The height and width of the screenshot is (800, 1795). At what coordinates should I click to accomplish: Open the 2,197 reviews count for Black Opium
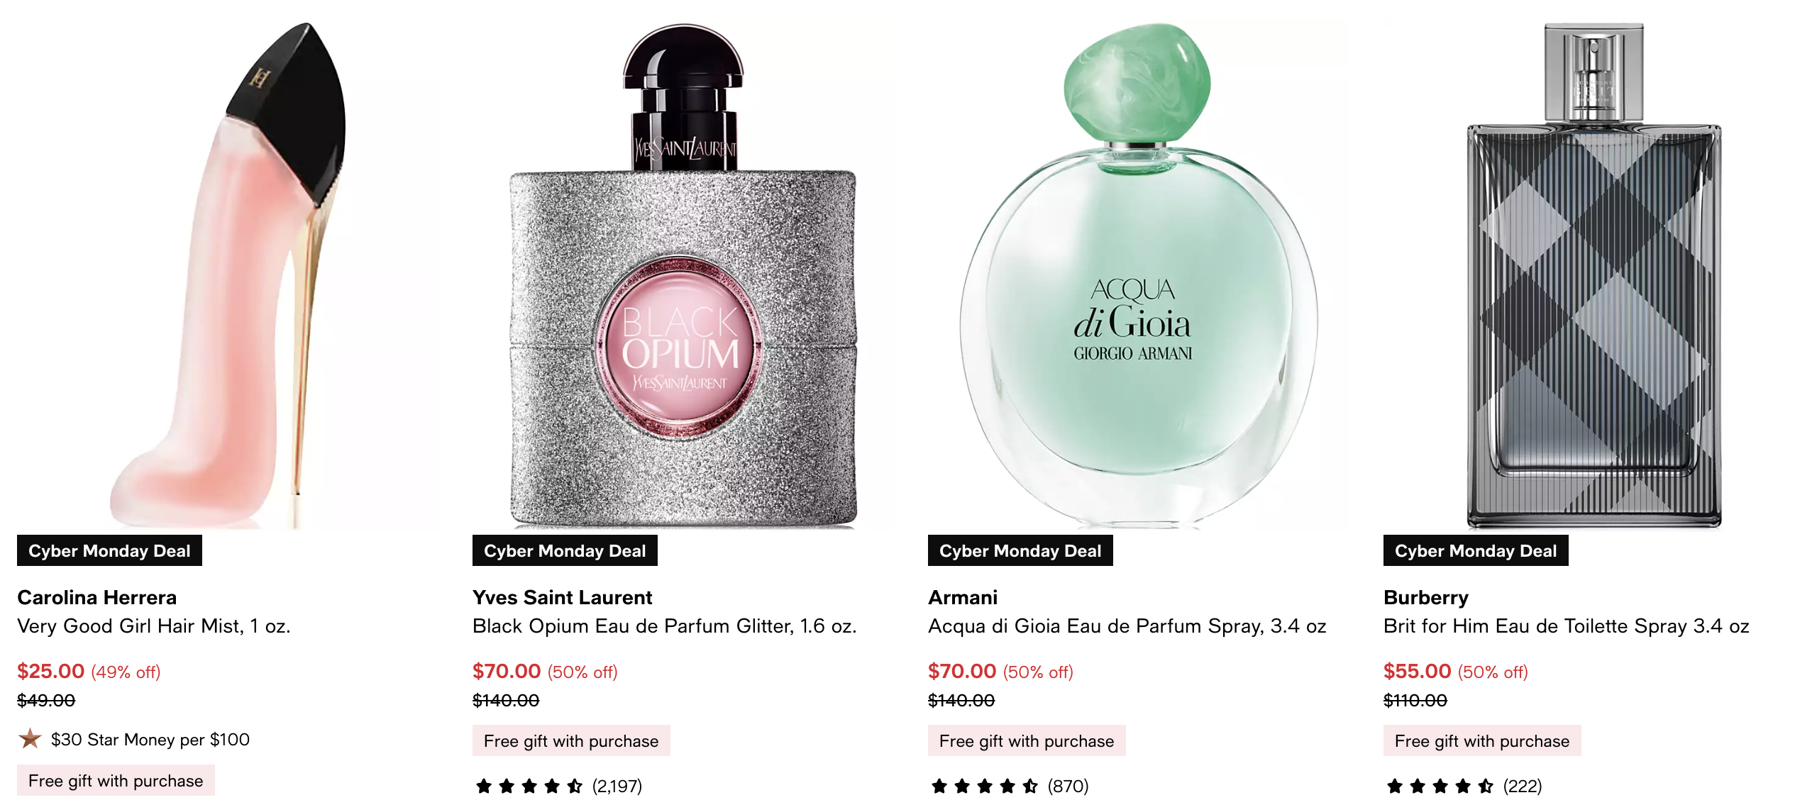tap(617, 786)
